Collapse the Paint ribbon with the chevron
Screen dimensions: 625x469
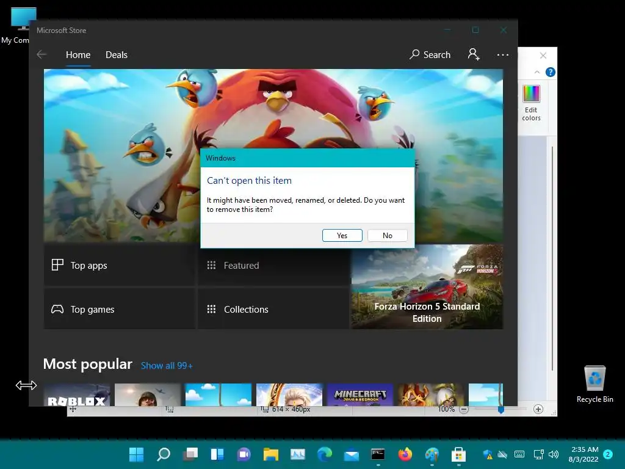pos(537,72)
